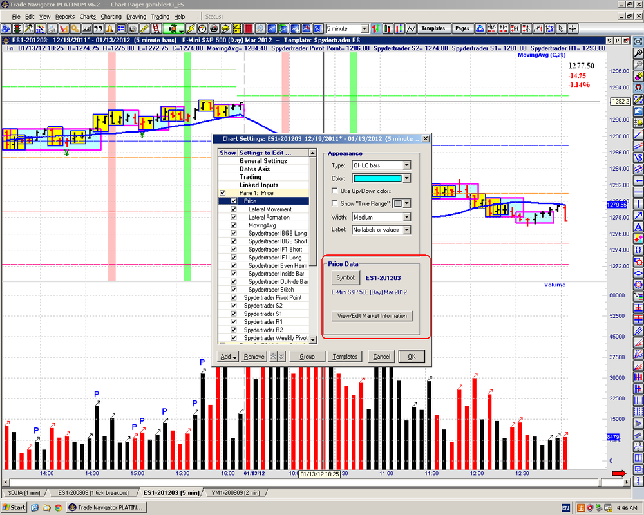Click the Group button

(307, 357)
